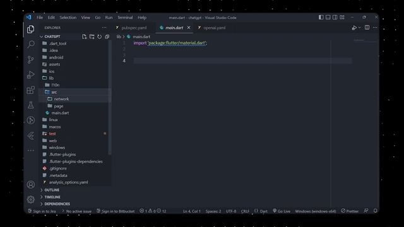404x227 pixels.
Task: Split the editor to the right
Action: pyautogui.click(x=367, y=28)
